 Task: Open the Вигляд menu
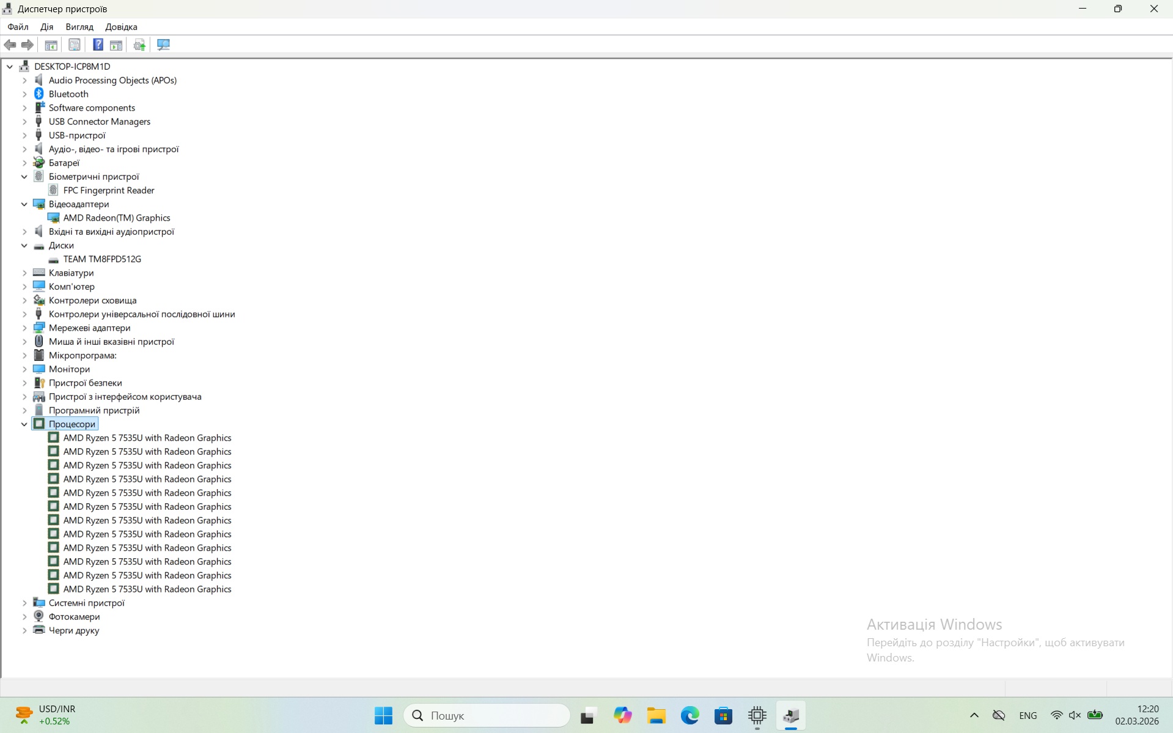[79, 27]
